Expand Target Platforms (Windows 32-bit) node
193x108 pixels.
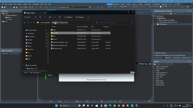pos(156,22)
